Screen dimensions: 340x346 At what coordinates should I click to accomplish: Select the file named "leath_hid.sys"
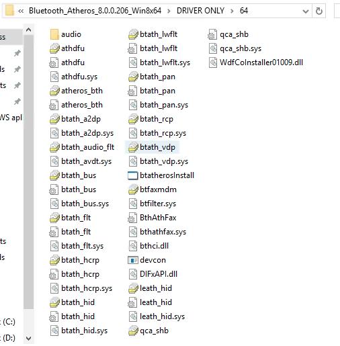point(163,316)
